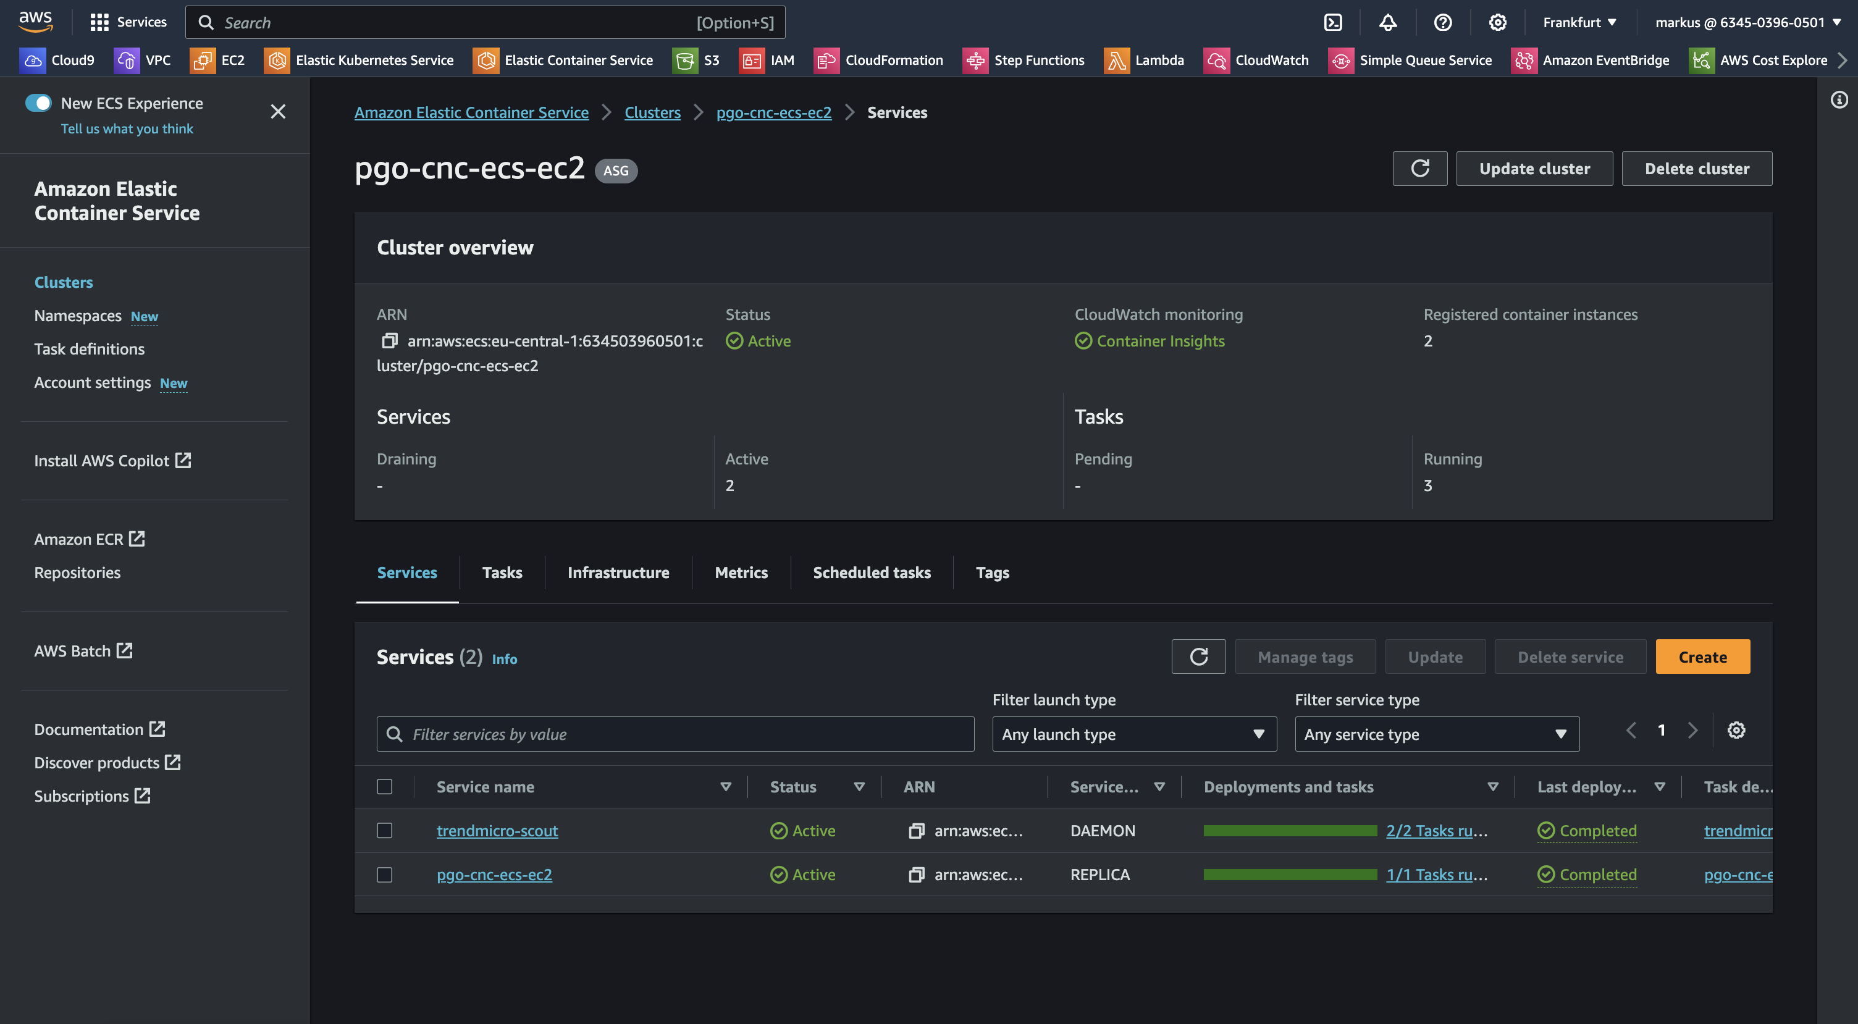
Task: Open the info panel icon at right edge
Action: click(1839, 99)
